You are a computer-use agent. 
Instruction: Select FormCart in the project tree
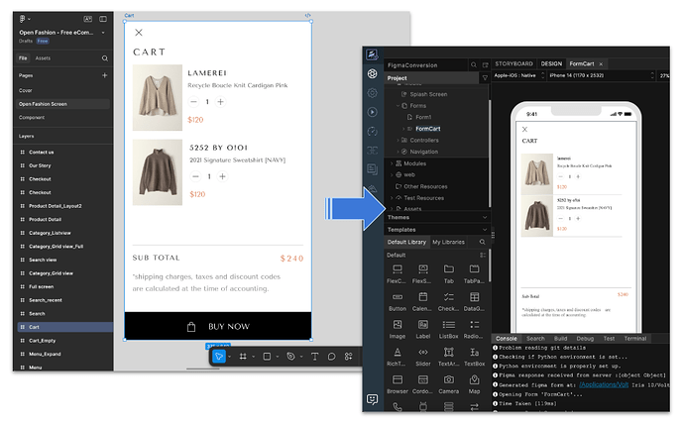428,129
